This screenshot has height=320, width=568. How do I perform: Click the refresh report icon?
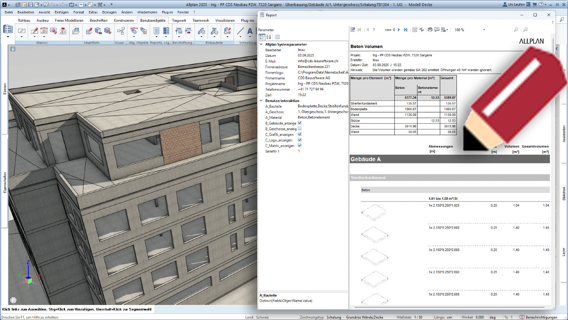pos(421,30)
